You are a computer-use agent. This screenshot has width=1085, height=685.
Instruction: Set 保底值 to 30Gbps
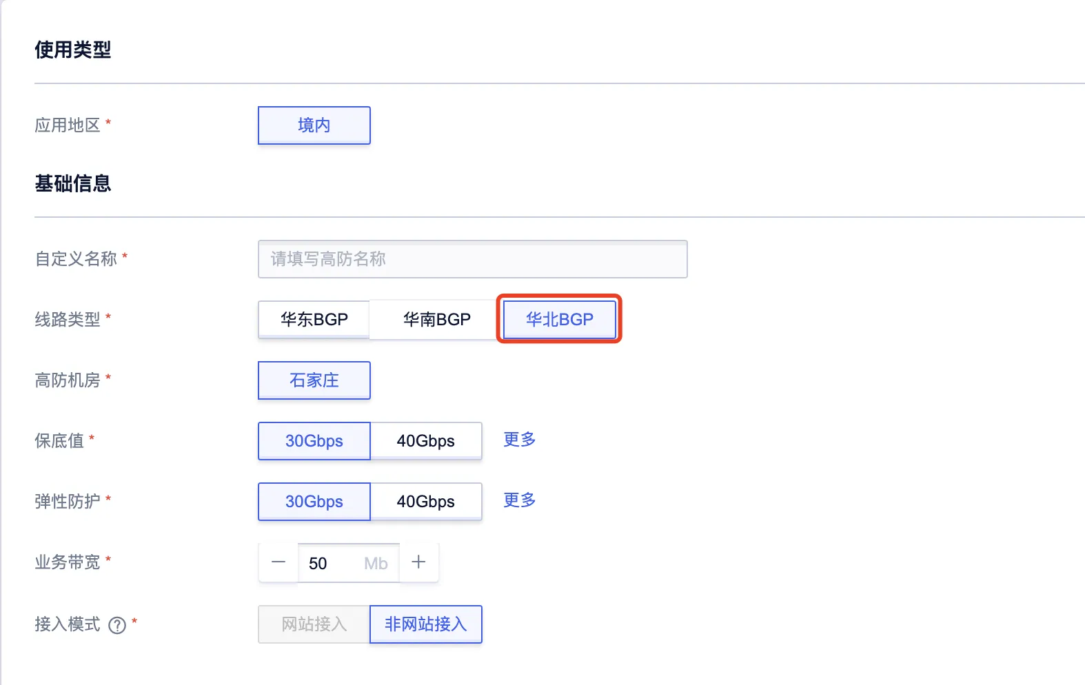click(x=314, y=441)
